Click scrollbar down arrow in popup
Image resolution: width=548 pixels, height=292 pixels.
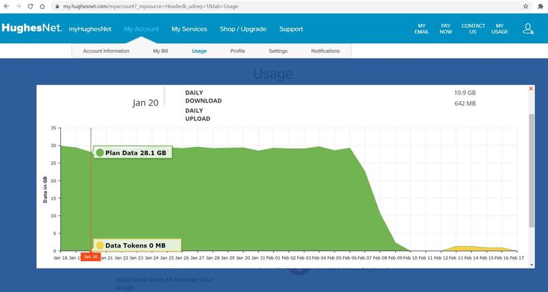coord(532,265)
